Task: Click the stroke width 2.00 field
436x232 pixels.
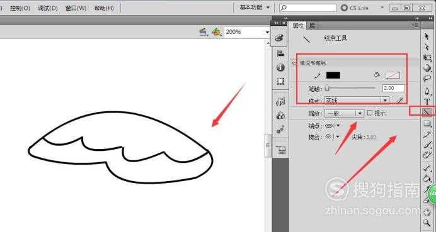Action: (x=393, y=88)
